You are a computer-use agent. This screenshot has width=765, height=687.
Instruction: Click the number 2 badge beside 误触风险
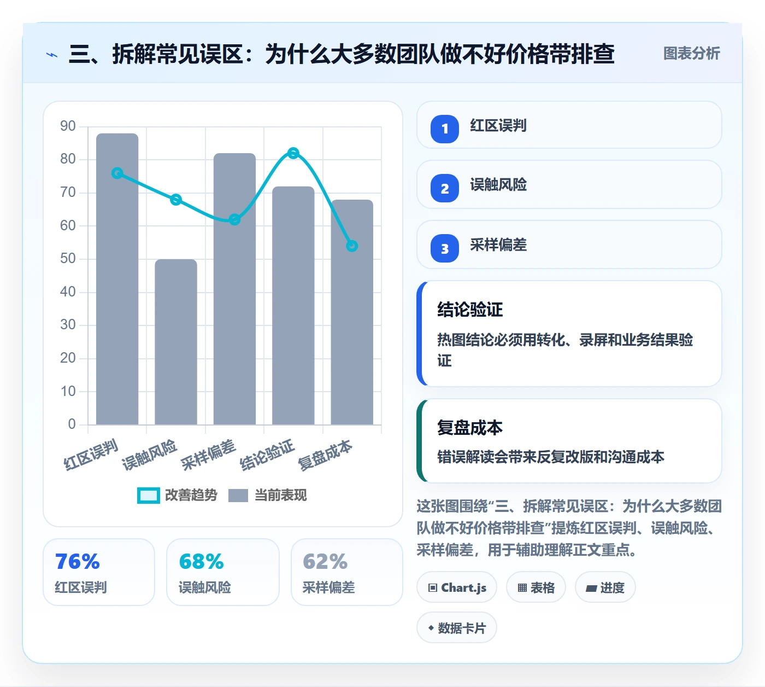[x=445, y=188]
